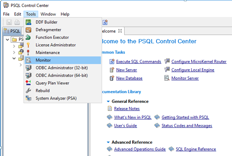
Task: Click the License Administrator key icon
Action: point(28,45)
